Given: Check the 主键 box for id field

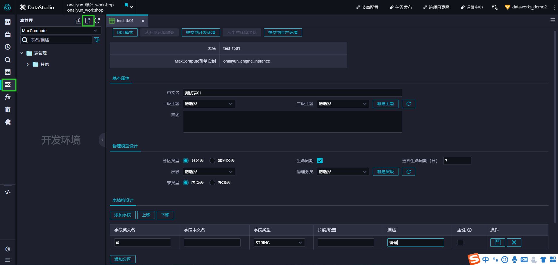Looking at the screenshot, I should coord(460,242).
